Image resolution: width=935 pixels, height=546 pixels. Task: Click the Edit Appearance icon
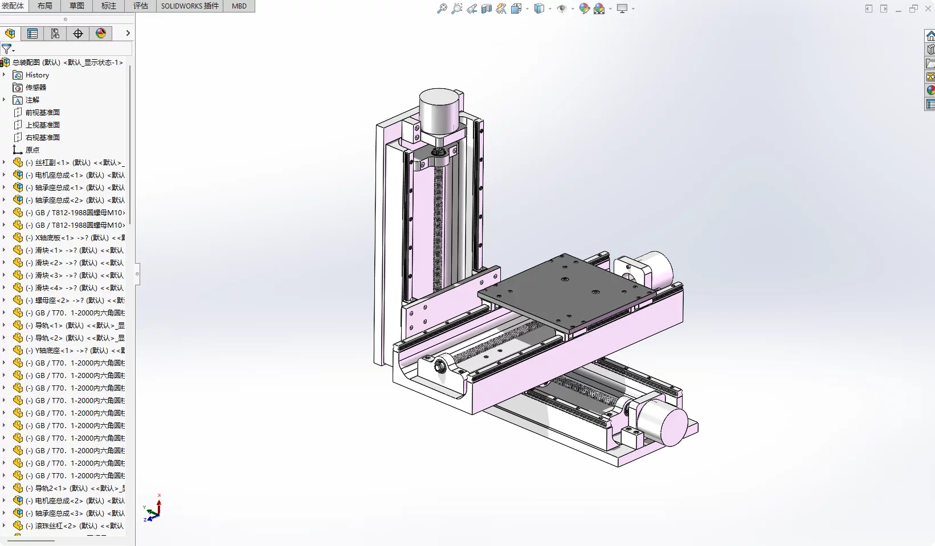(x=585, y=9)
